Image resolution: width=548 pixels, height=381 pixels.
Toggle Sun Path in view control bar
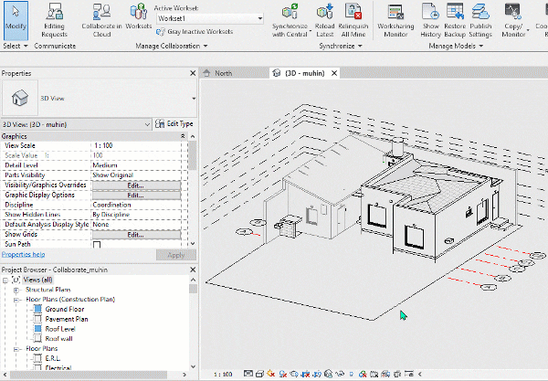coord(271,374)
